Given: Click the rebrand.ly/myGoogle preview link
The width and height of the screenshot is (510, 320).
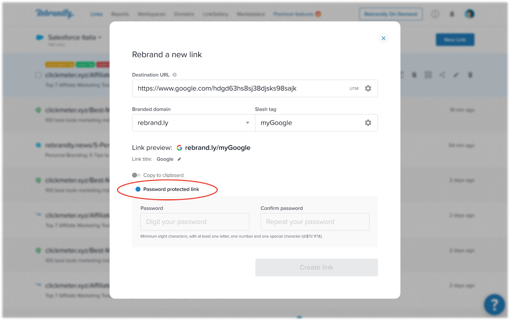Looking at the screenshot, I should [x=218, y=148].
